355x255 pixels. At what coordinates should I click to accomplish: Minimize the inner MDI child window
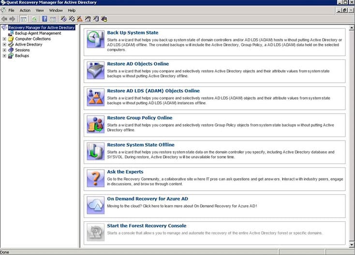(x=339, y=11)
